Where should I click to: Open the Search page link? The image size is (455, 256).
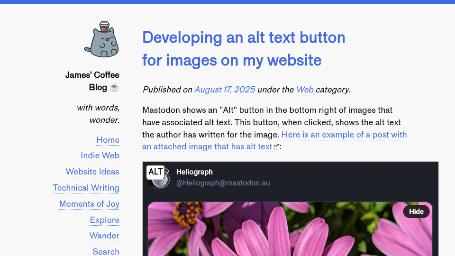pos(106,252)
